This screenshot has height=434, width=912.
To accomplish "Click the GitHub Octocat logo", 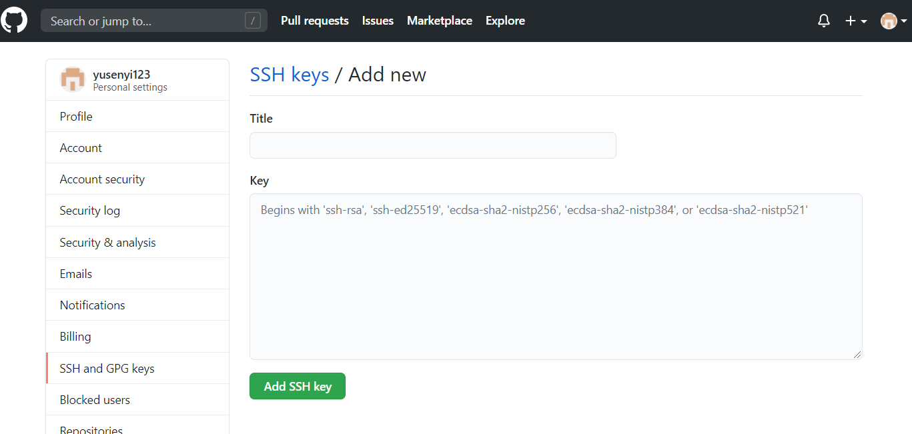I will [14, 21].
